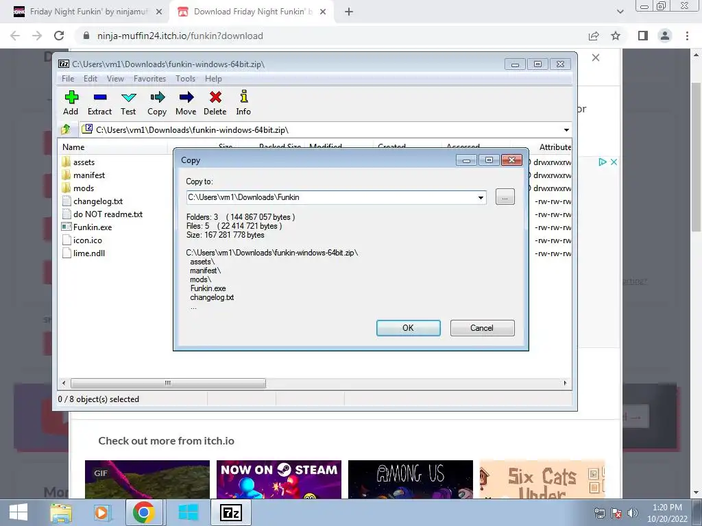Select the Funkin.exe file icon

pyautogui.click(x=66, y=227)
